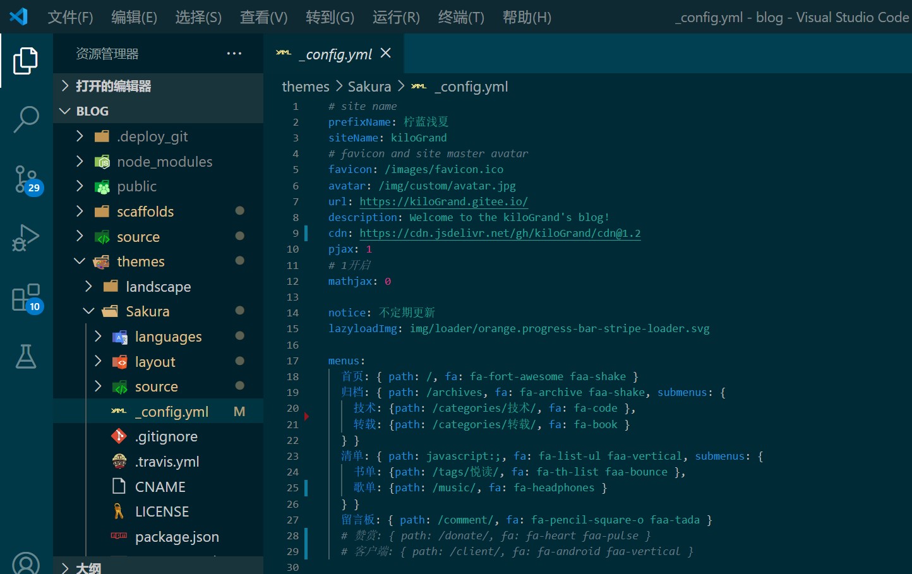Open the Testing flask icon

(x=26, y=357)
